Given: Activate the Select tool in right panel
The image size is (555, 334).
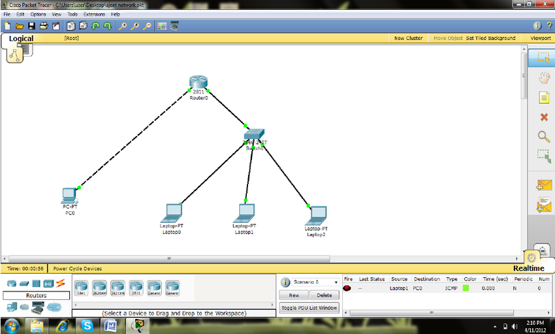Looking at the screenshot, I should (543, 58).
